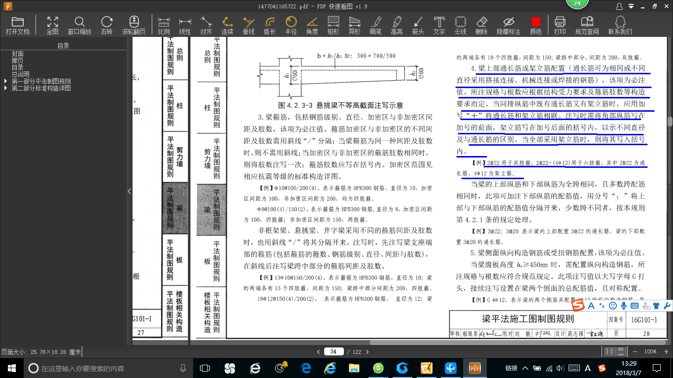This screenshot has width=673, height=378.
Task: Click the vertical scrollbar thumb
Action: click(x=670, y=122)
